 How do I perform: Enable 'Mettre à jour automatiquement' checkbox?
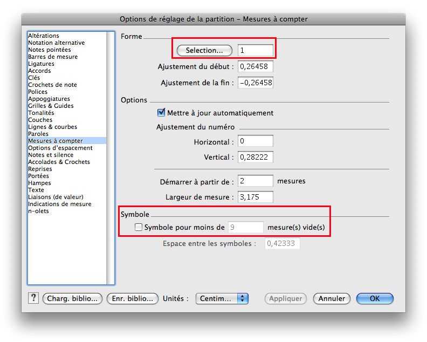tap(161, 113)
